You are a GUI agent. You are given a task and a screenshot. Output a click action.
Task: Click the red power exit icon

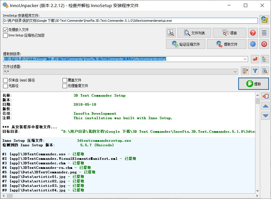coord(264,44)
